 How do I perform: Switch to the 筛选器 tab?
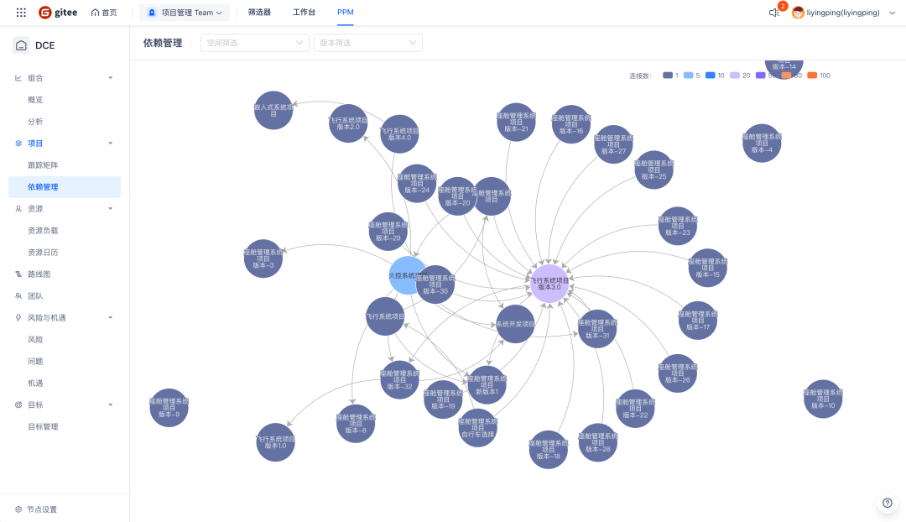[x=259, y=12]
